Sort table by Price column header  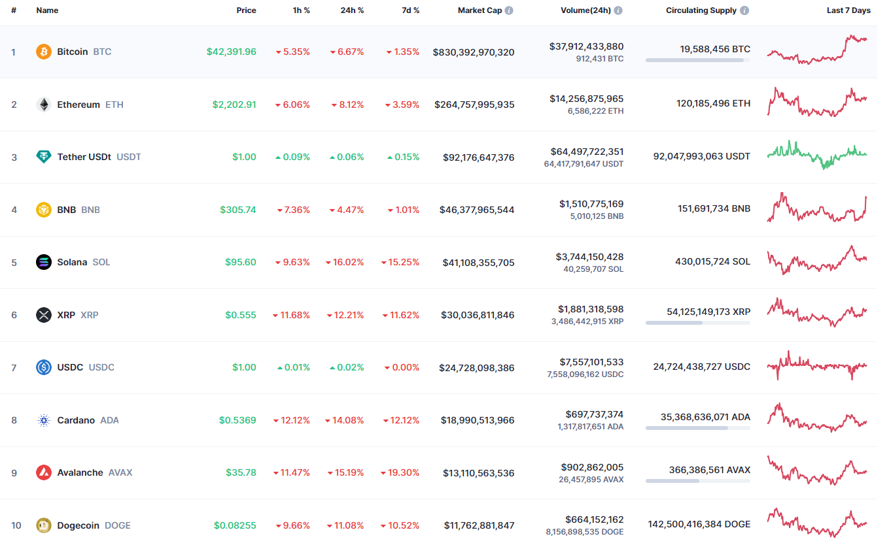point(246,10)
